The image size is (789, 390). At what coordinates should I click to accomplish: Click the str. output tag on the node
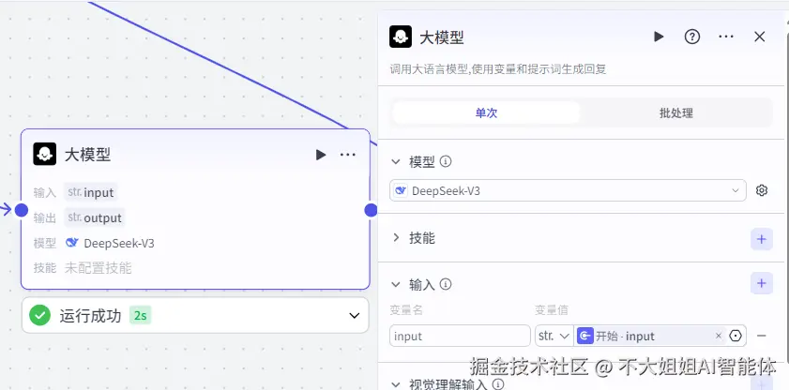95,217
